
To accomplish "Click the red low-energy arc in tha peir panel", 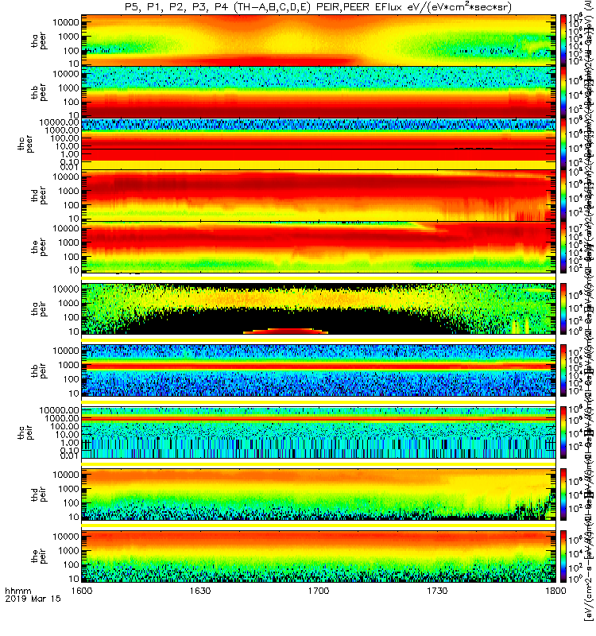I will [285, 331].
